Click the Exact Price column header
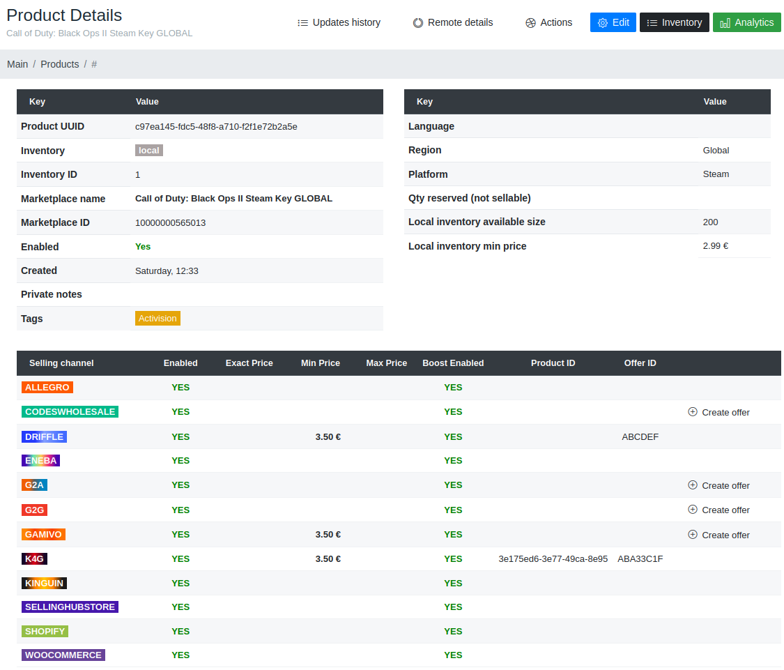Image resolution: width=784 pixels, height=670 pixels. (x=249, y=363)
